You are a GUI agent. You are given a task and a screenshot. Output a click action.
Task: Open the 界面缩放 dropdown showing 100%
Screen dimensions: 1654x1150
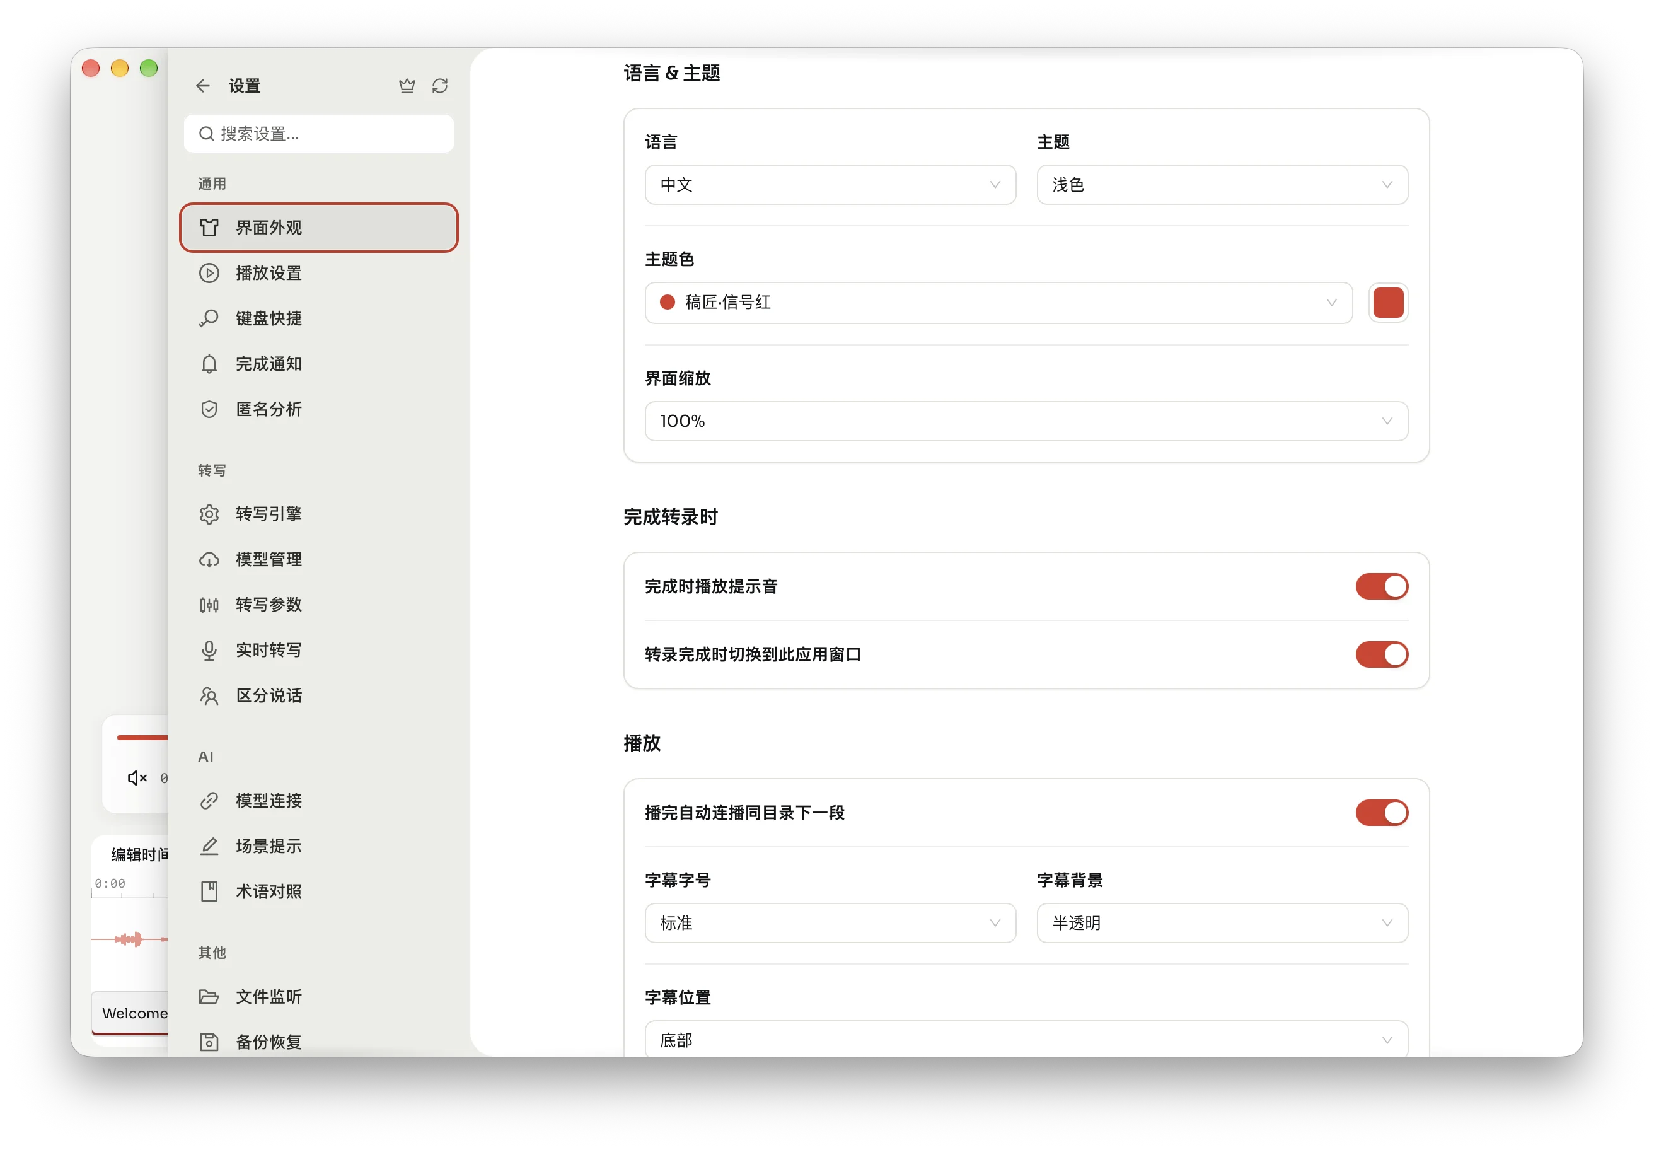[x=1026, y=421]
